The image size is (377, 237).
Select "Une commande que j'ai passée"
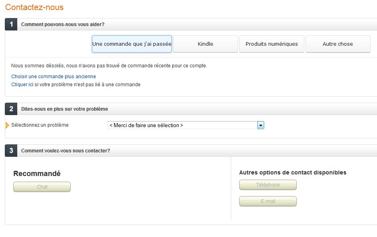coord(131,44)
